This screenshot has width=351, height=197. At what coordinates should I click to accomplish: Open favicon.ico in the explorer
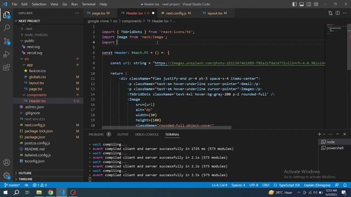click(48, 71)
